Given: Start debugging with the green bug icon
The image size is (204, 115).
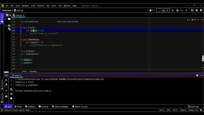Looking at the screenshot, I should tap(177, 10).
